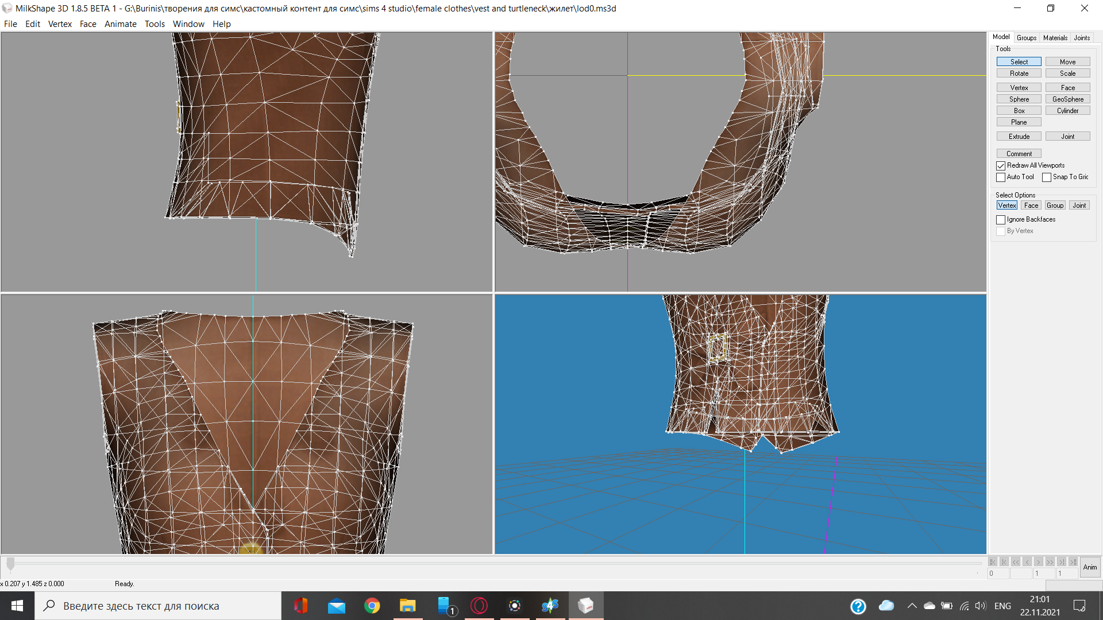This screenshot has height=620, width=1103.
Task: Choose the Rotate tool
Action: click(x=1019, y=73)
